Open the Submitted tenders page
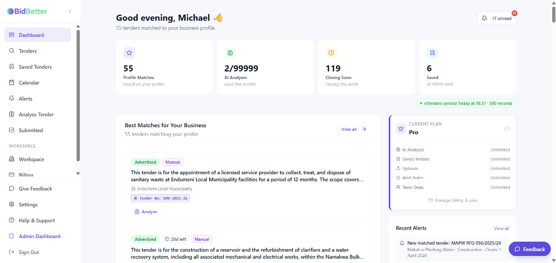This screenshot has width=556, height=263. [x=37, y=130]
